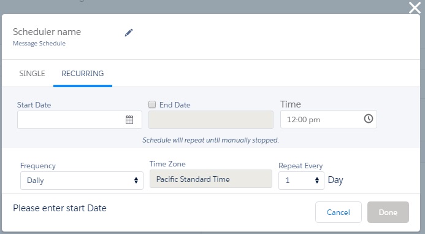Click the disabled End Date field
Viewport: 425px width, 234px height.
pyautogui.click(x=211, y=120)
